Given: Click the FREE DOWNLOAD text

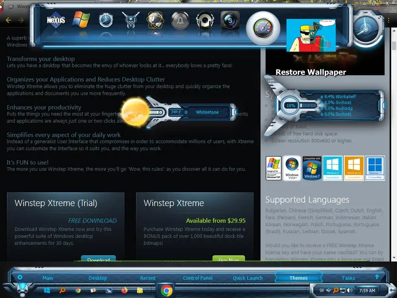Looking at the screenshot, I should 92,221.
